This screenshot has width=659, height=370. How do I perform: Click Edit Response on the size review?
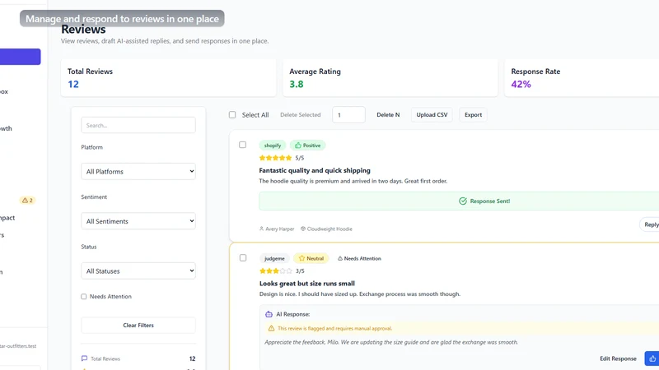tap(618, 358)
